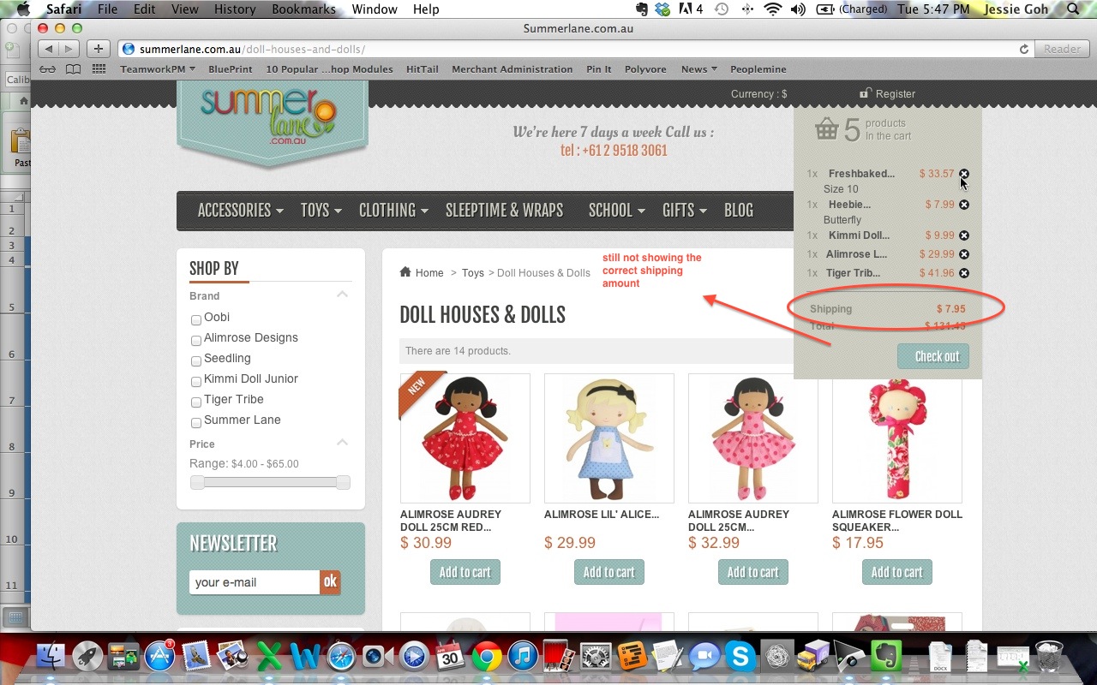Open Top Sites grid icon
The image size is (1097, 685).
[99, 69]
